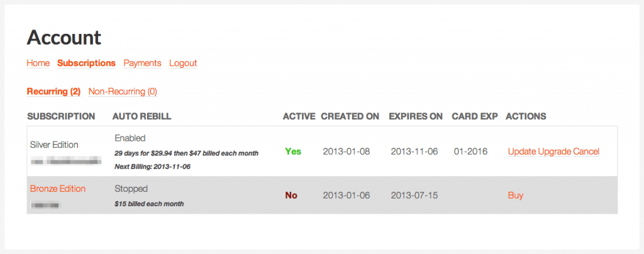
Task: Click the EXPIRES ON column header
Action: (416, 116)
